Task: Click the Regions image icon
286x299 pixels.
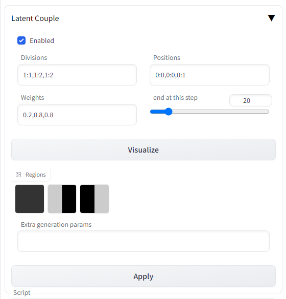Action: [18, 175]
